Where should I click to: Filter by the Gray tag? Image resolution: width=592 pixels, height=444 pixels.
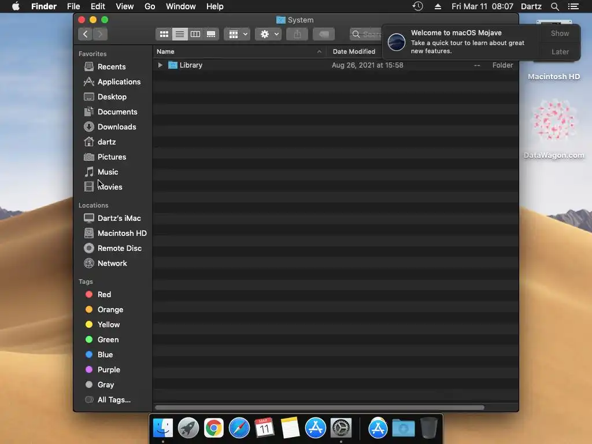tap(105, 384)
